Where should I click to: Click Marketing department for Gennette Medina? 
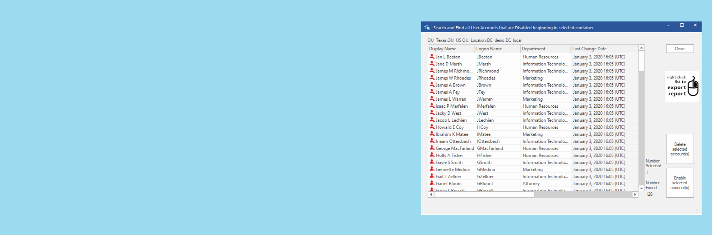[x=533, y=169]
